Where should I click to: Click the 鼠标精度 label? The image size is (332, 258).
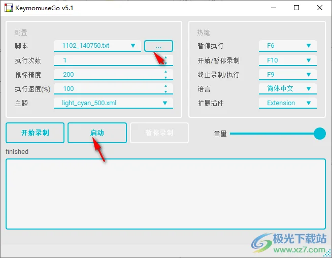point(28,75)
